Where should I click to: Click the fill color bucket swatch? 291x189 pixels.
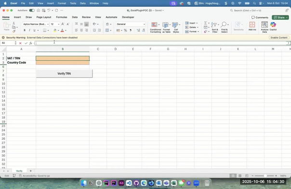(x=55, y=30)
